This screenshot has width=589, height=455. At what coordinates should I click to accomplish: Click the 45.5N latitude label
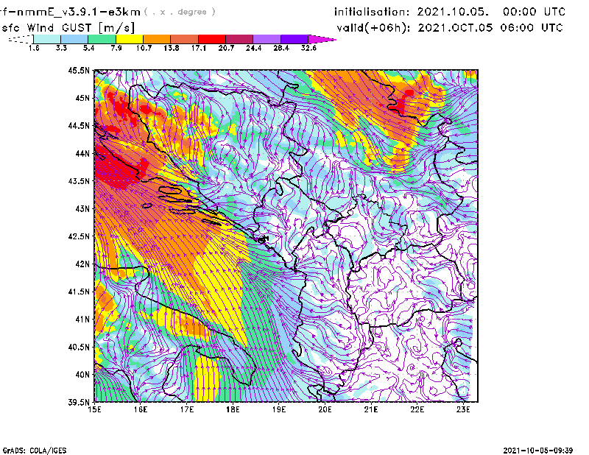[x=80, y=70]
